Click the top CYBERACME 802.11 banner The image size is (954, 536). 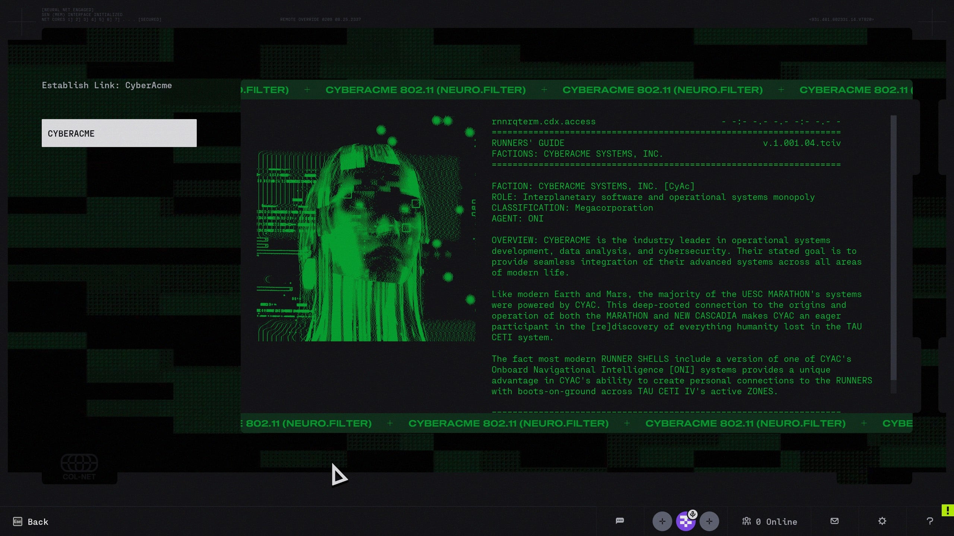click(576, 90)
